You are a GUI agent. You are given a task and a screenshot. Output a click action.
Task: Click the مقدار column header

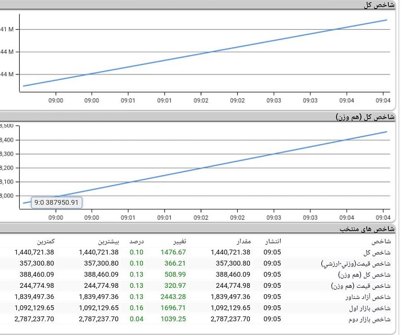click(x=244, y=241)
